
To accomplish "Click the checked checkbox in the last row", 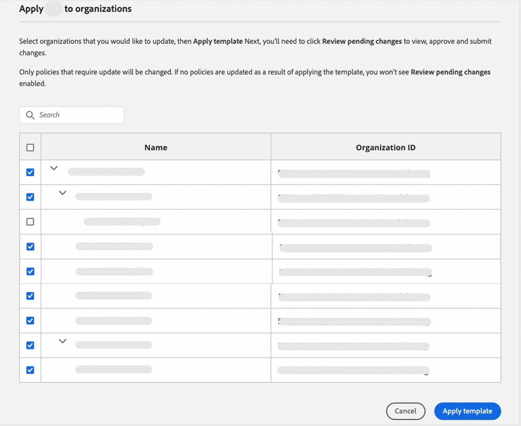I will coord(30,370).
